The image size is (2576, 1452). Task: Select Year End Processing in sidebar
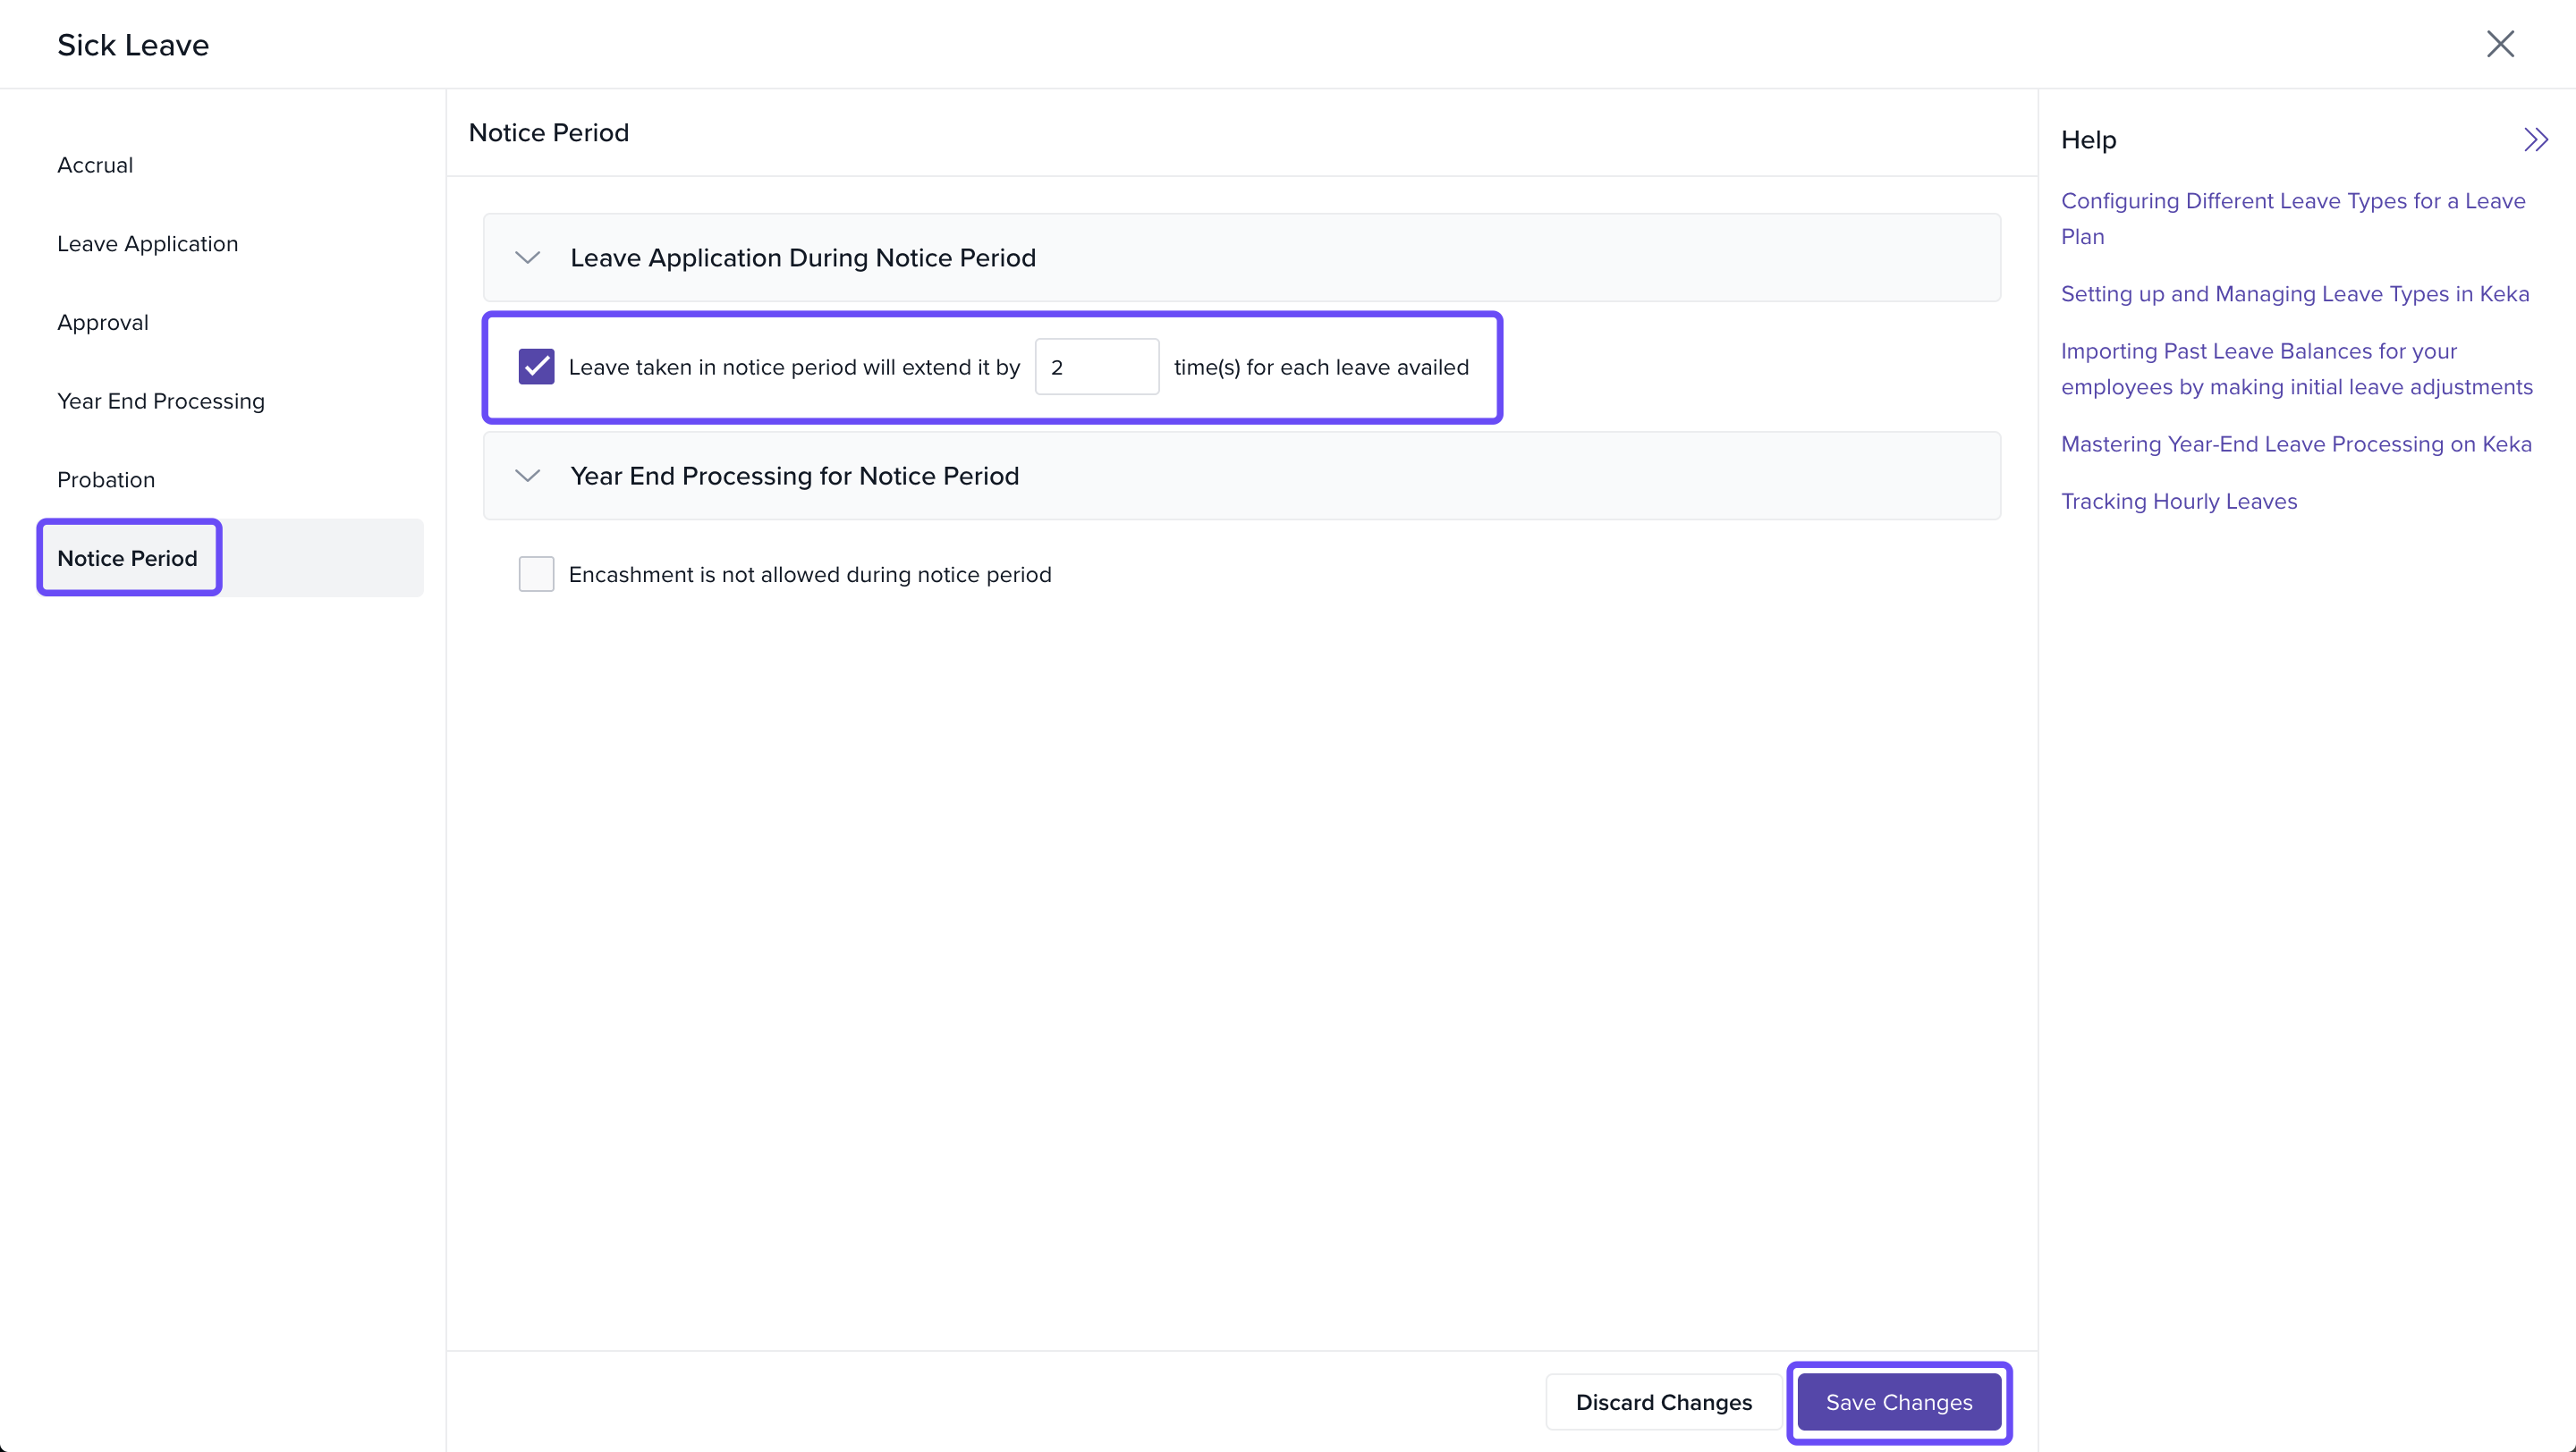(161, 401)
